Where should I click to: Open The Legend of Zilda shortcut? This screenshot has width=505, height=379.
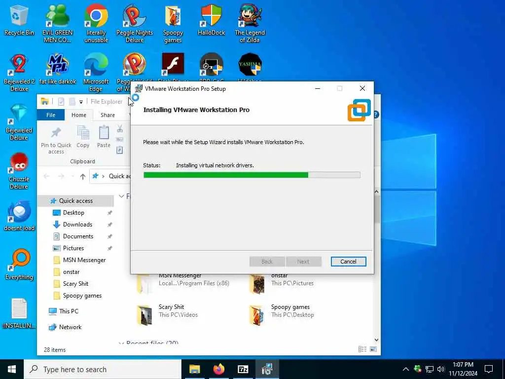250,24
